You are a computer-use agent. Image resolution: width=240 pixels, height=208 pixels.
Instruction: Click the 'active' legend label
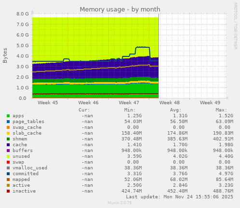pos(21,185)
